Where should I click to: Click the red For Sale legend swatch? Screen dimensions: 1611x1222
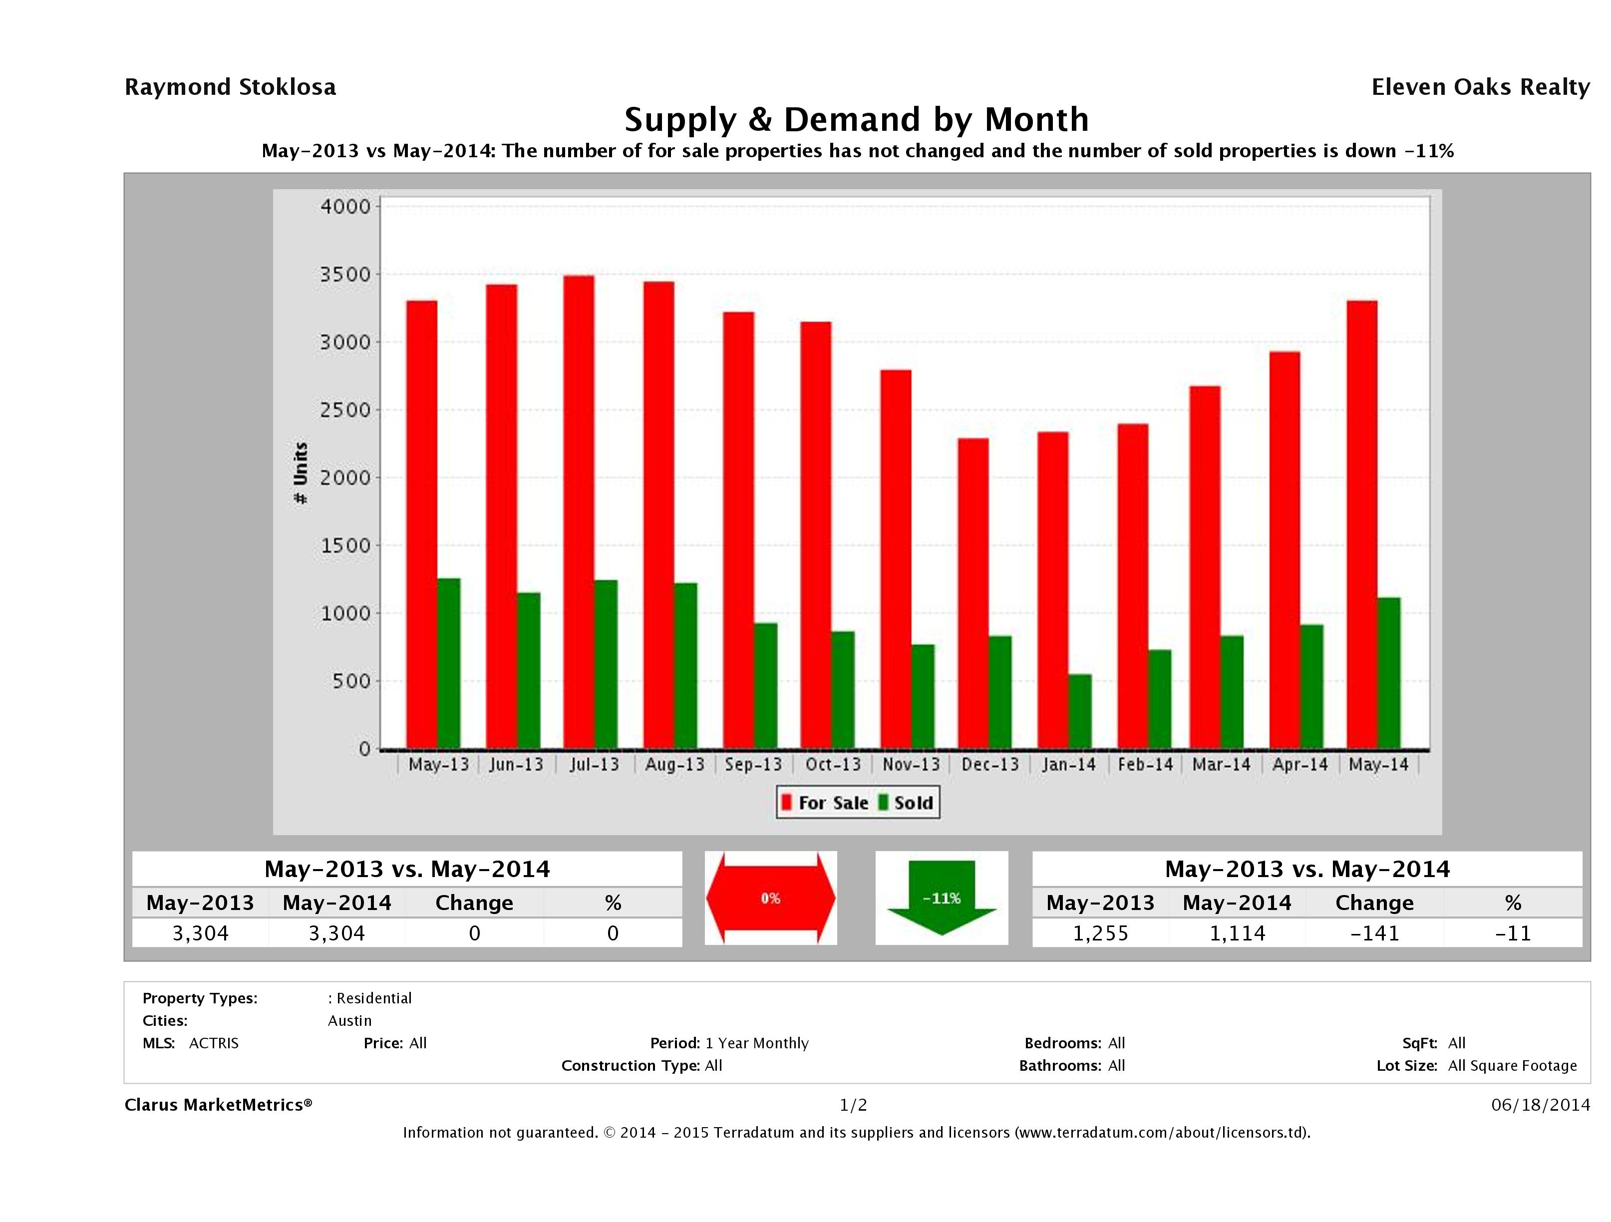787,803
